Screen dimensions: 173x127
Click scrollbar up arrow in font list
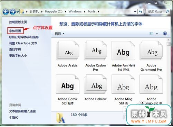[169, 40]
